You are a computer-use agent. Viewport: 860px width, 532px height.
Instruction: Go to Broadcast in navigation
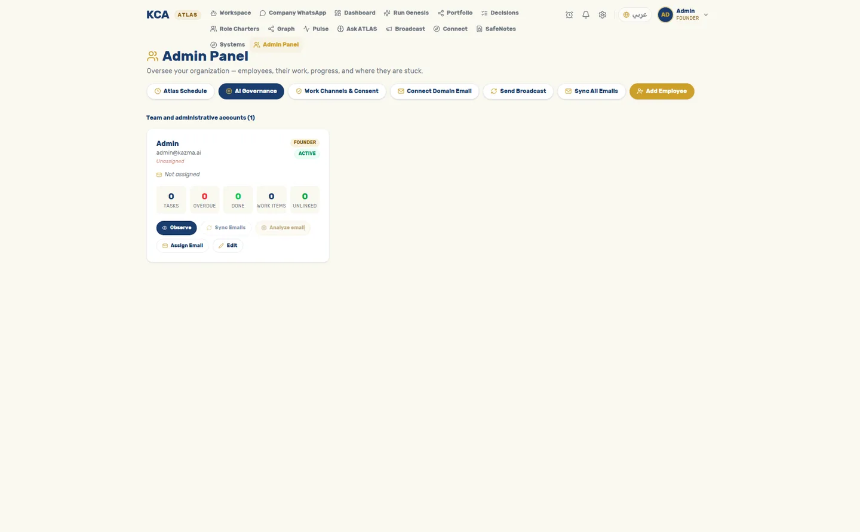(x=406, y=29)
